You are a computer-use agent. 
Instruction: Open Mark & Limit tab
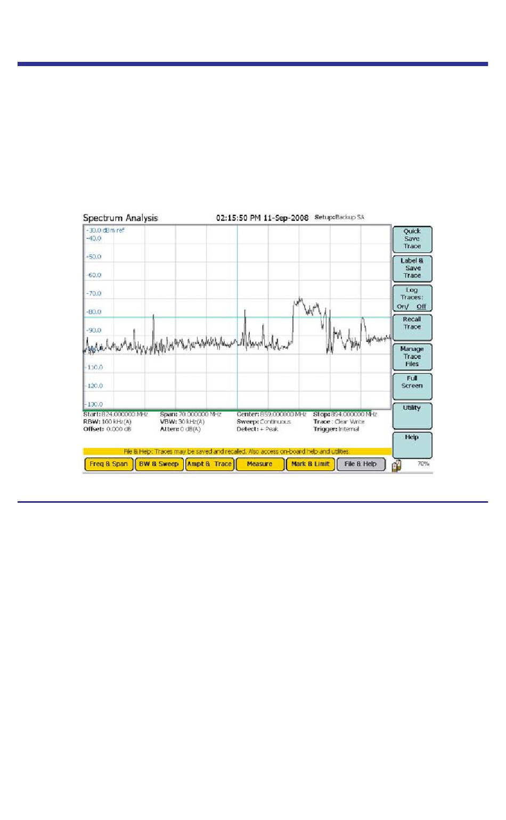coord(311,464)
